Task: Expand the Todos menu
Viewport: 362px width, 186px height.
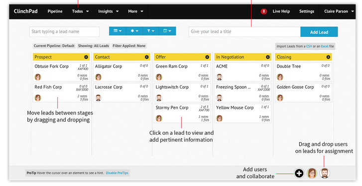Action: pos(80,11)
